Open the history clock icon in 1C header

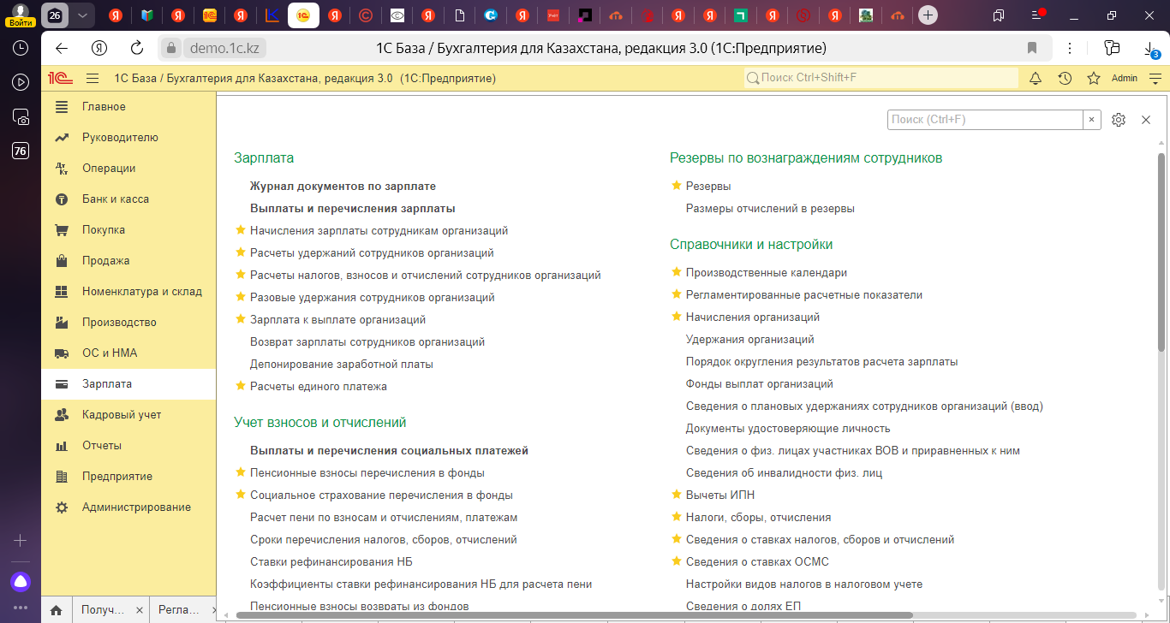click(x=1065, y=78)
